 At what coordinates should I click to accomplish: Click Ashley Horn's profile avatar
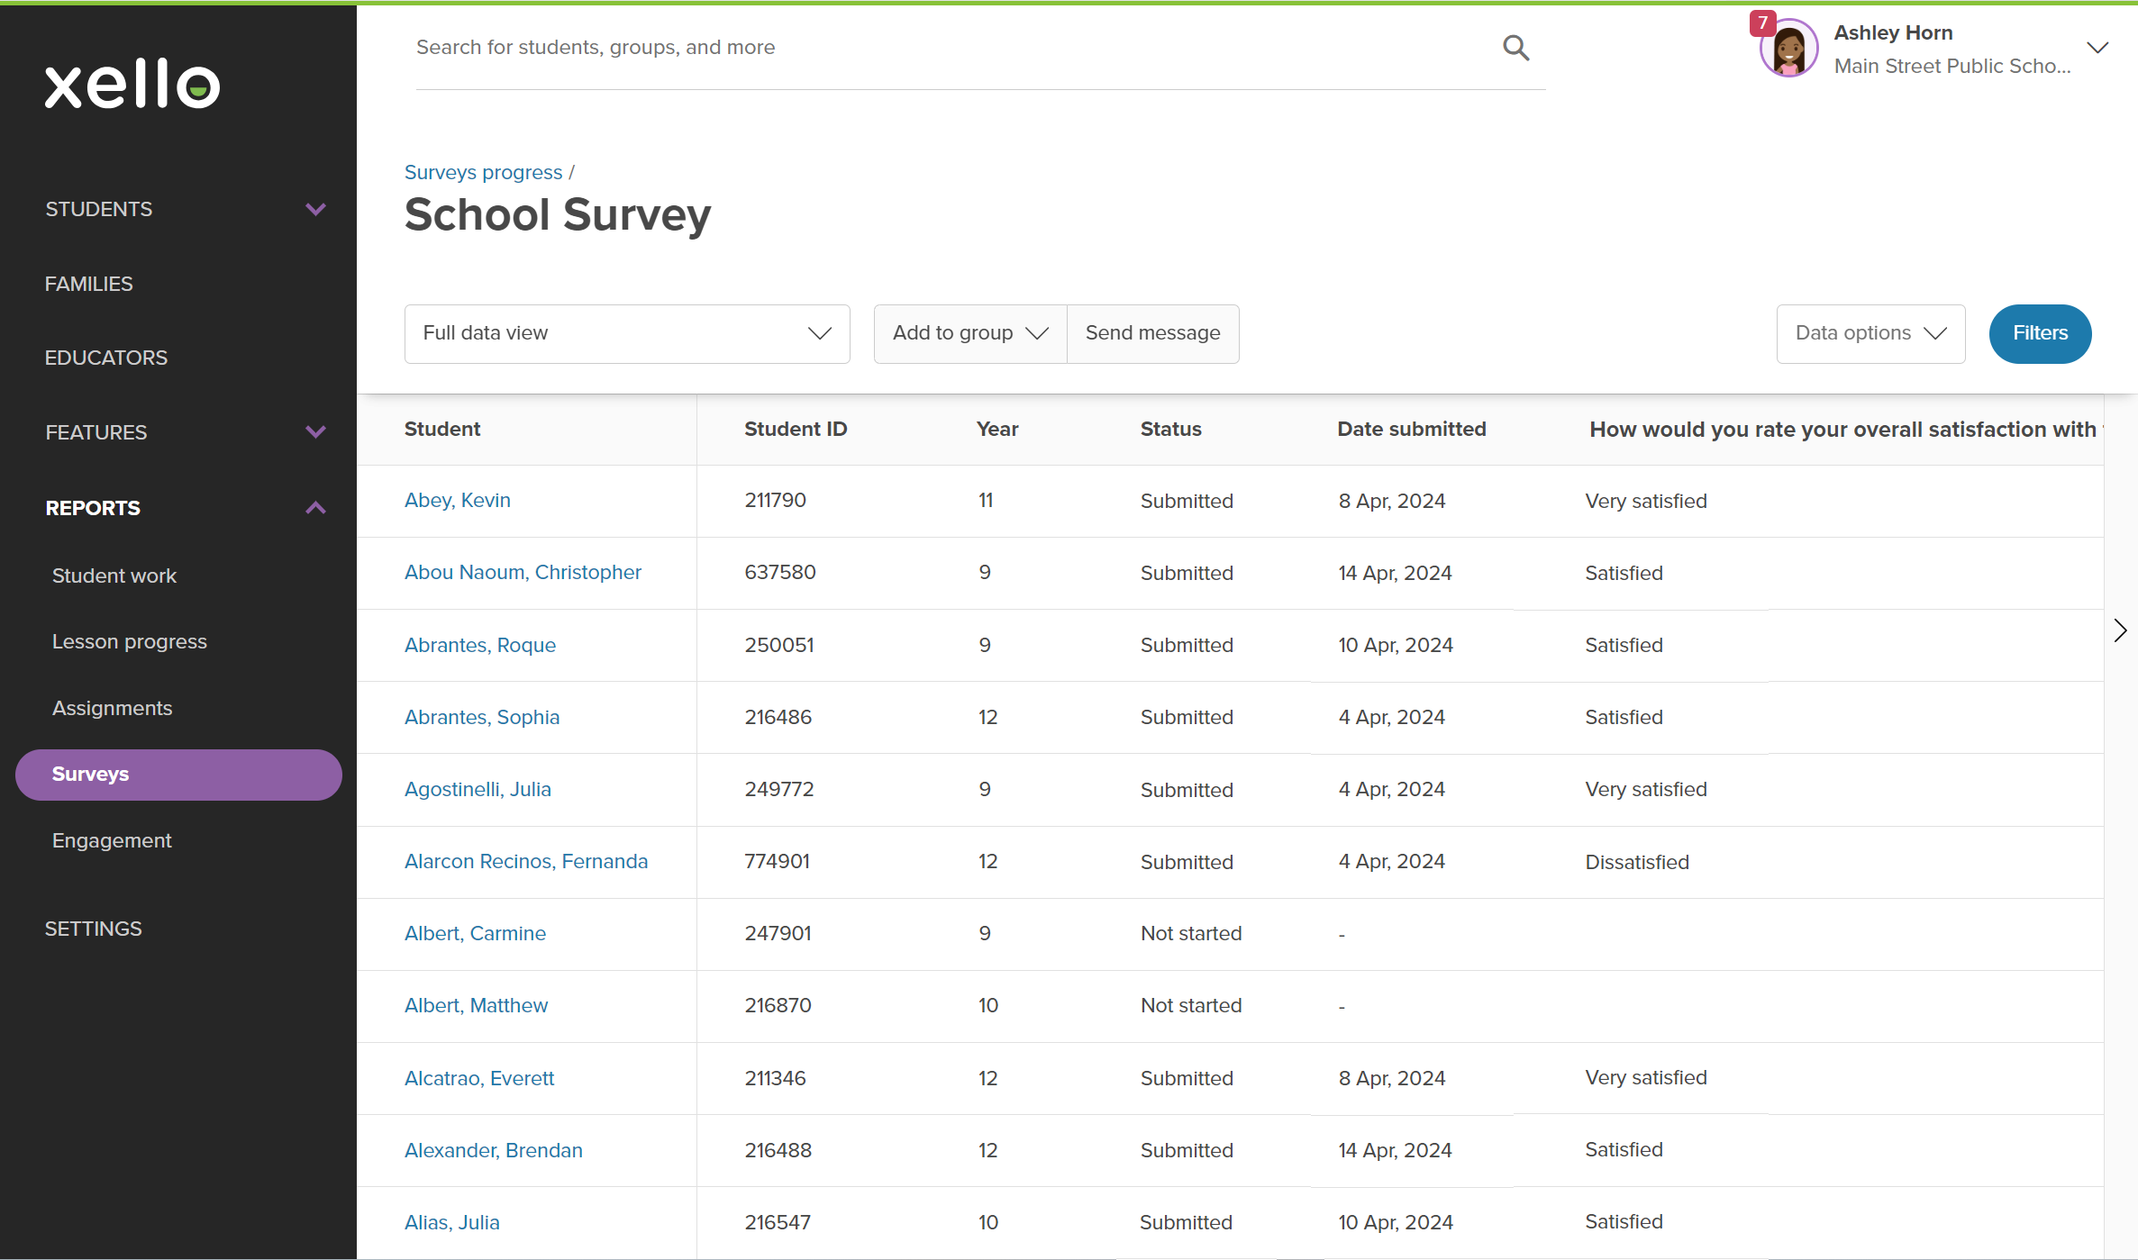tap(1788, 48)
